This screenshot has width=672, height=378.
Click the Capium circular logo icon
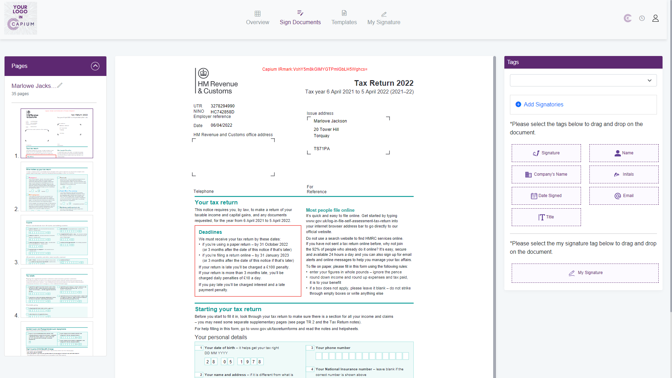[628, 18]
